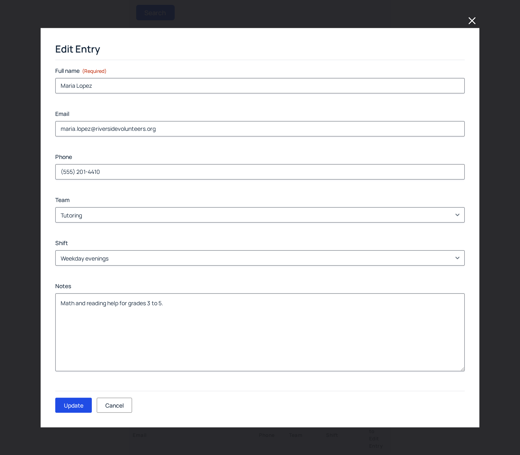This screenshot has width=520, height=455.
Task: Click the Phone column header behind modal
Action: click(x=266, y=435)
